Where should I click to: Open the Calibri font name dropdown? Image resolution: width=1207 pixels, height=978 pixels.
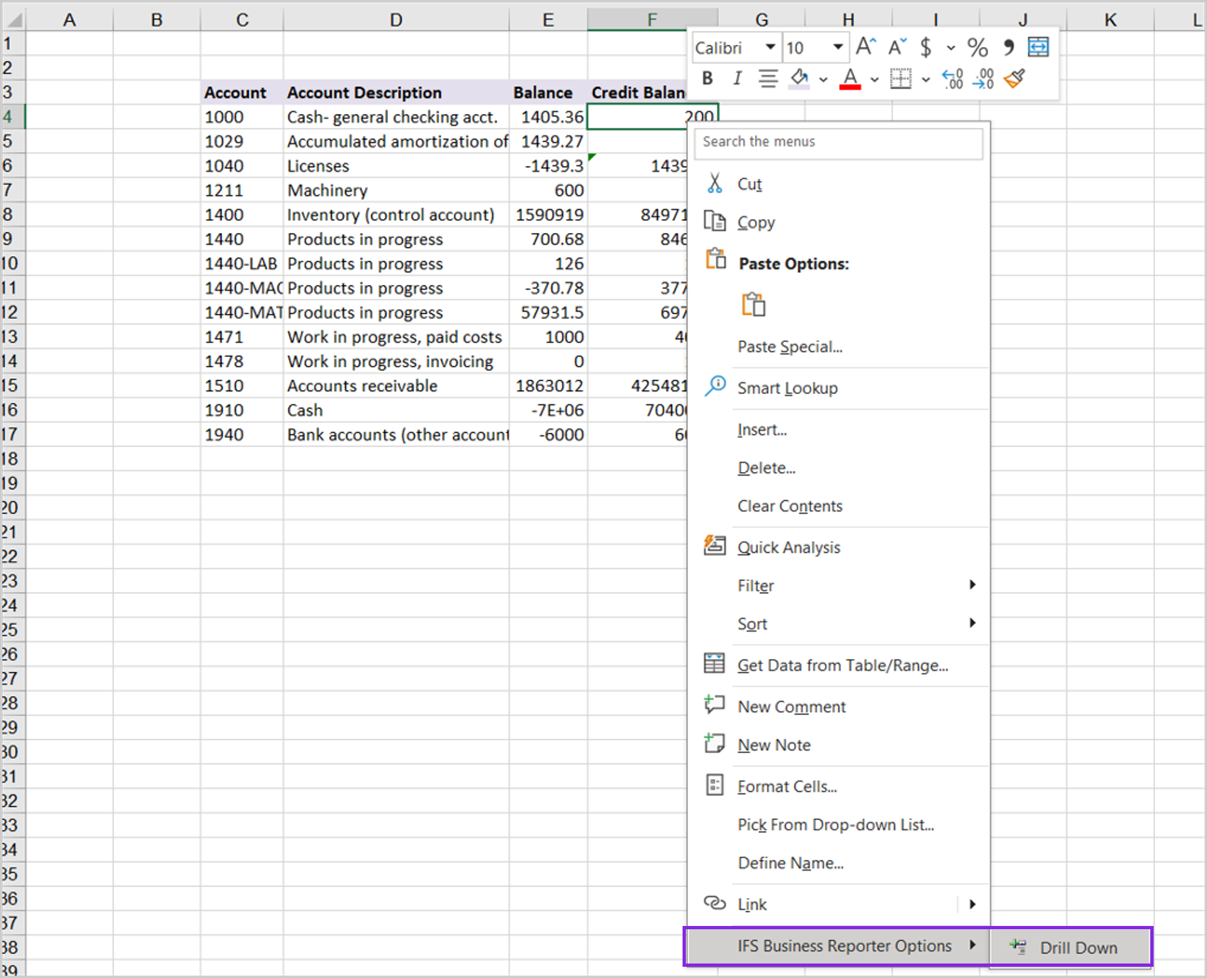click(770, 47)
